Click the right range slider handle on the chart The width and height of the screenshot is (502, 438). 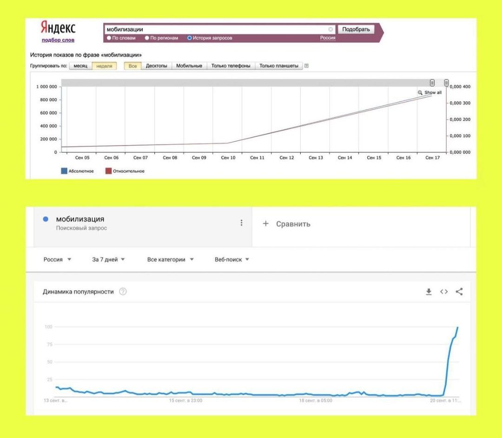pyautogui.click(x=446, y=83)
